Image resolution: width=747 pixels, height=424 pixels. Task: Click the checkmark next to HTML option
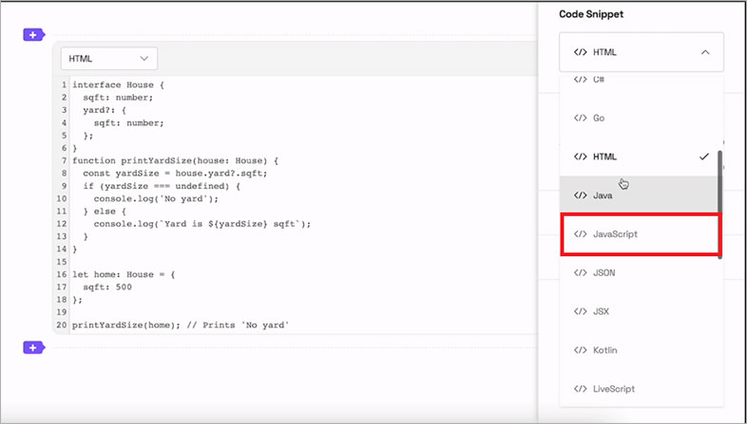(703, 157)
